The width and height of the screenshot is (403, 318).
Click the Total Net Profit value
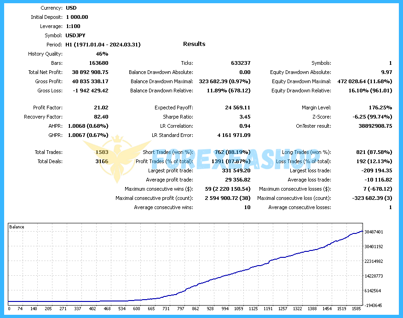coord(90,72)
